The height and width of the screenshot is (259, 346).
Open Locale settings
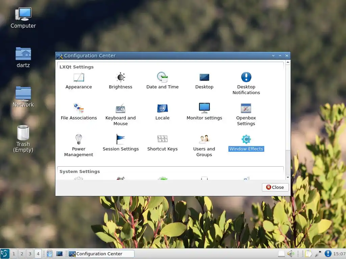click(163, 112)
